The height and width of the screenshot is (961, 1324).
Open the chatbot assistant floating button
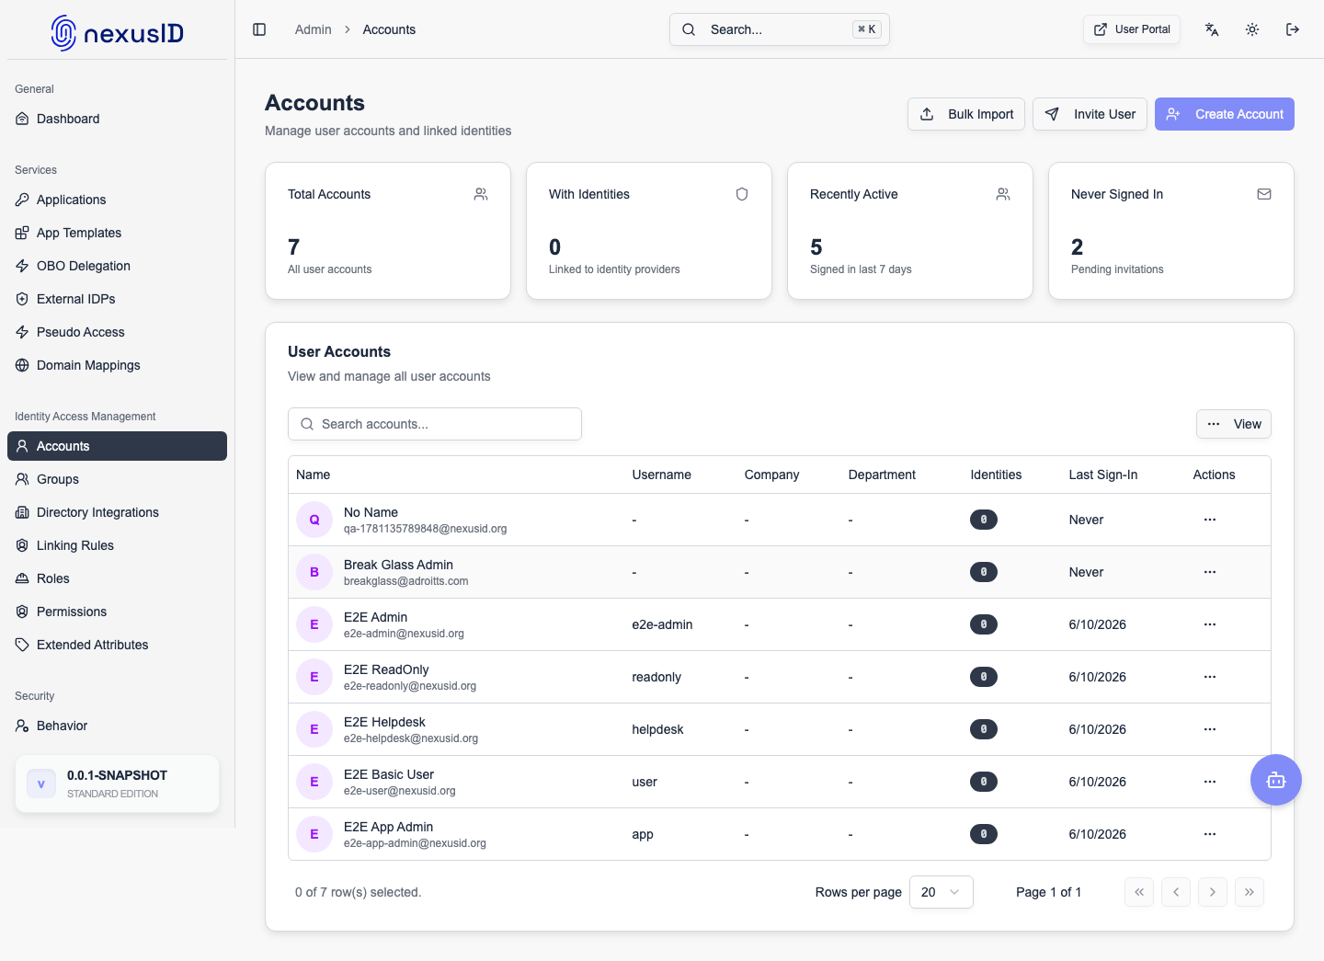1276,780
